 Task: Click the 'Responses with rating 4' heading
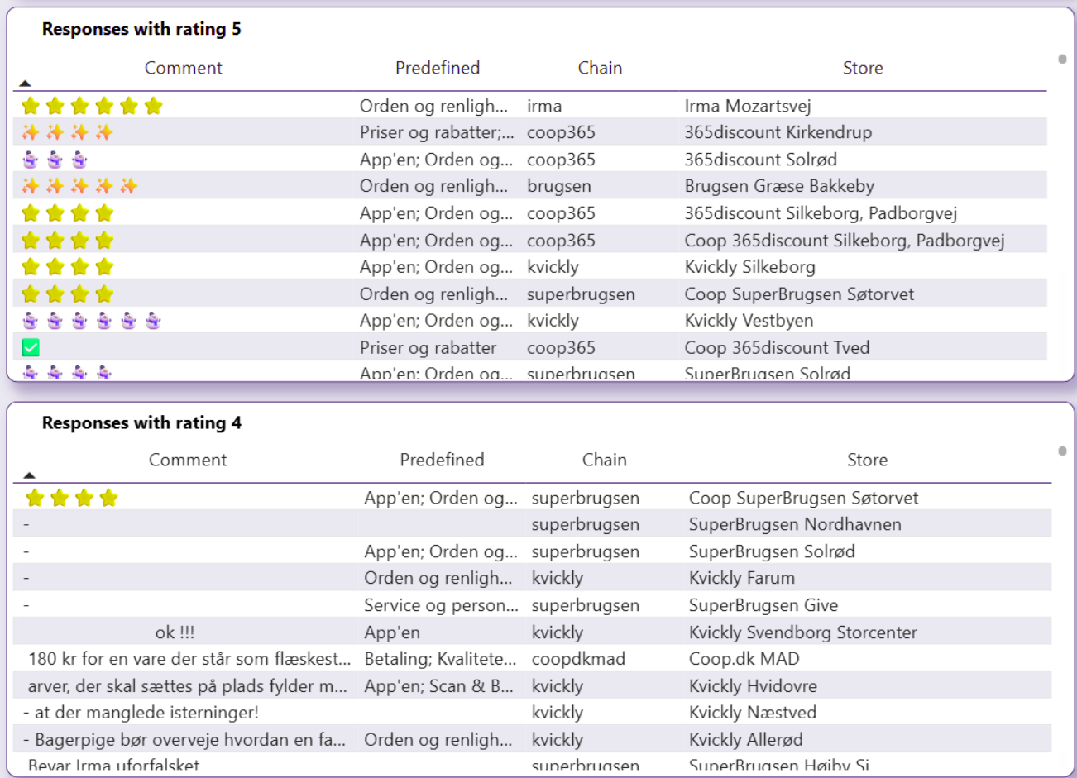click(x=141, y=423)
